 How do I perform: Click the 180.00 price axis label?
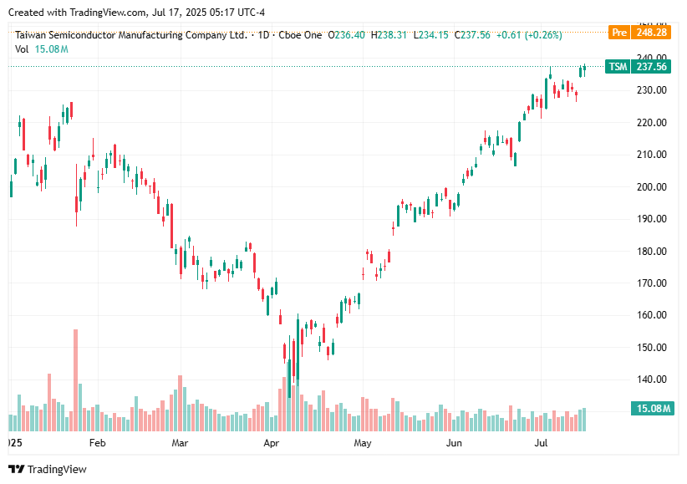point(652,252)
